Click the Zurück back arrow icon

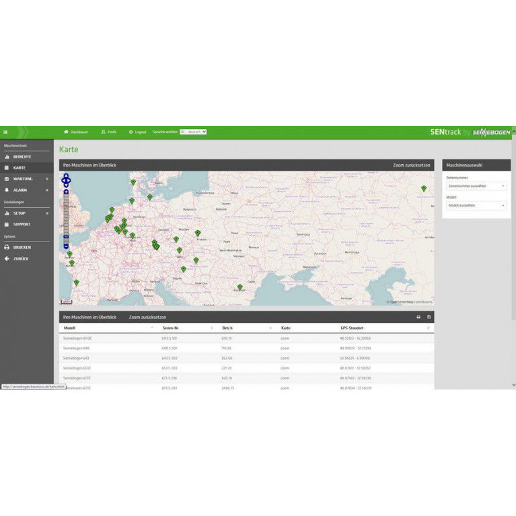coord(7,258)
